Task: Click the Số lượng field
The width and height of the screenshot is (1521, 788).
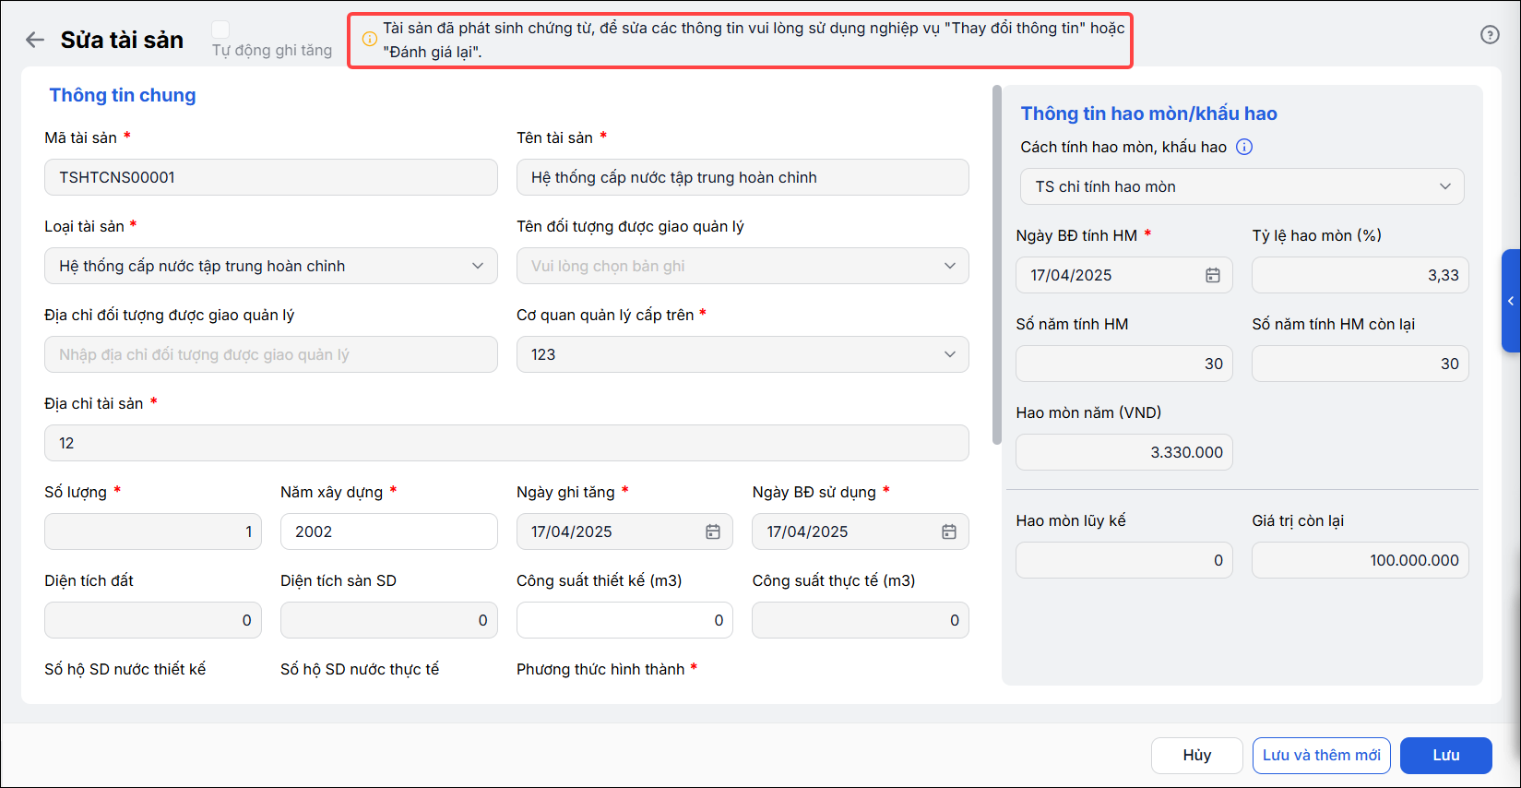Action: tap(153, 531)
